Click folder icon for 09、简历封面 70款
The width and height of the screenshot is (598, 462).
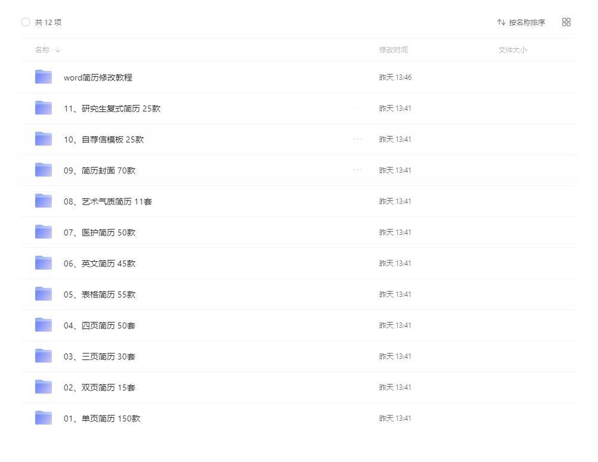(44, 170)
